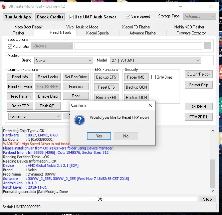Decline Reset FRP by clicking No
The width and height of the screenshot is (222, 215).
(x=126, y=136)
